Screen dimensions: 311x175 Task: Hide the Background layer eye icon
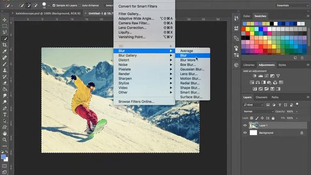(245, 133)
